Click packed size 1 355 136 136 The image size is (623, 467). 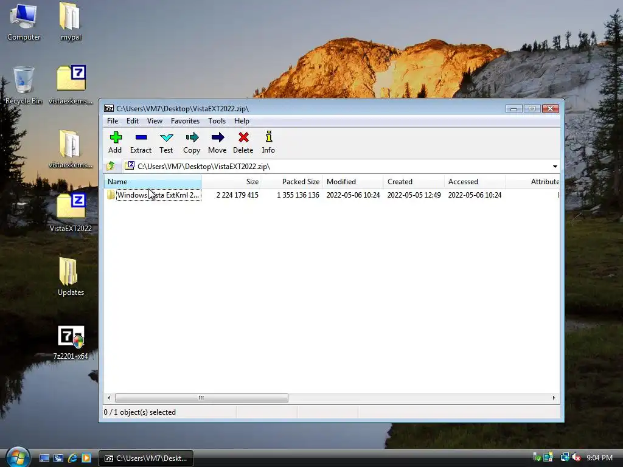(298, 195)
